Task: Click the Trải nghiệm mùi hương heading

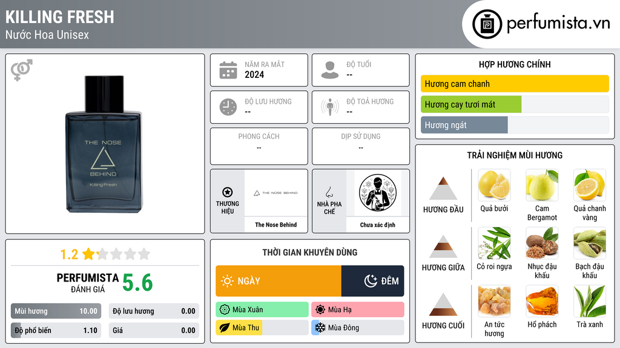Action: click(x=515, y=155)
